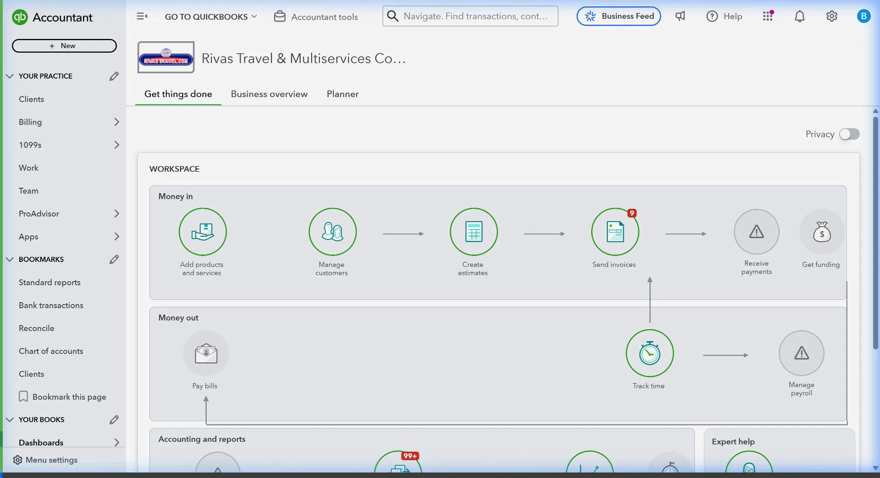Click the + New button

[x=64, y=46]
